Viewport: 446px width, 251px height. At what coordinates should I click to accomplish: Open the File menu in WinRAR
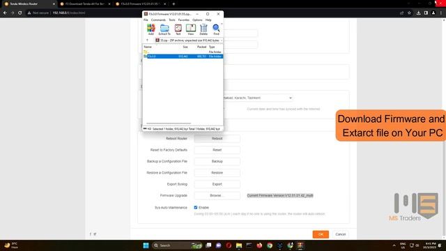tap(146, 20)
